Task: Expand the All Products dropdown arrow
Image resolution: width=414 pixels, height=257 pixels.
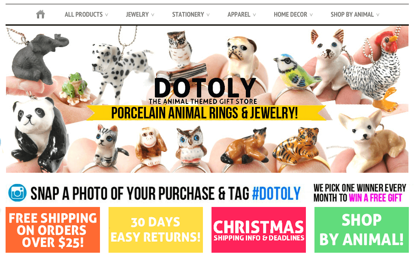Action: pyautogui.click(x=107, y=15)
